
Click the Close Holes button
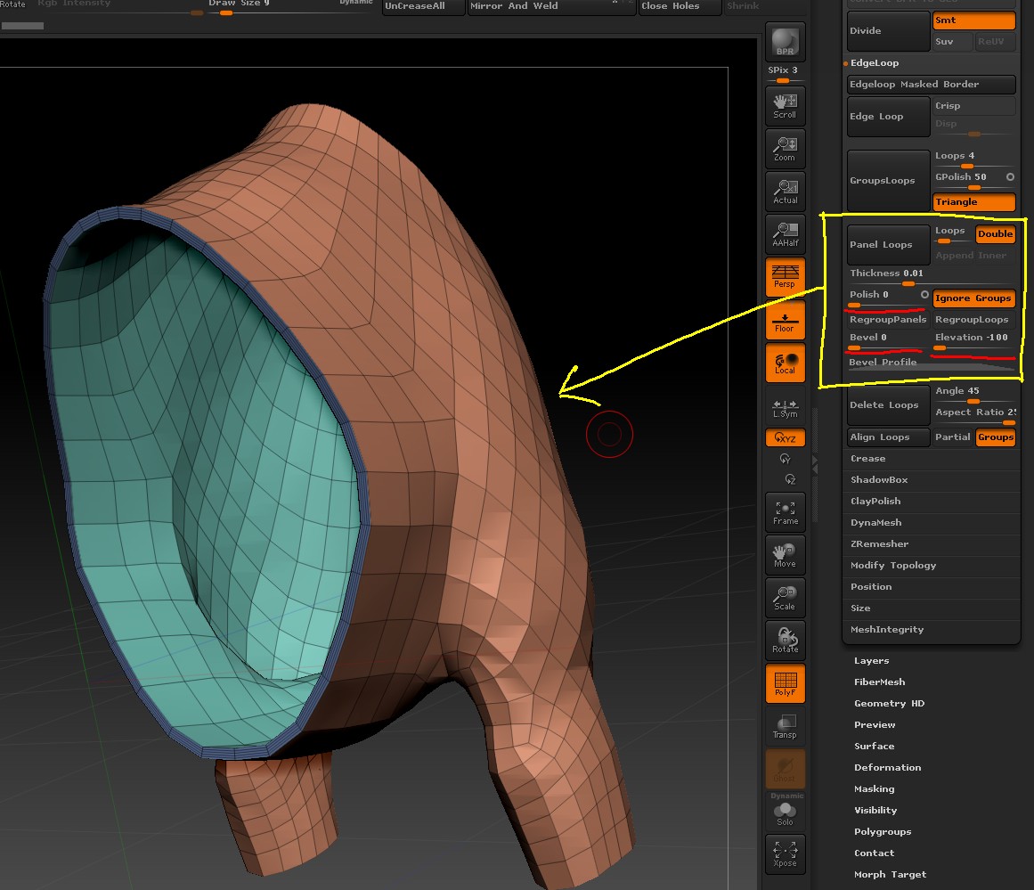pyautogui.click(x=679, y=6)
